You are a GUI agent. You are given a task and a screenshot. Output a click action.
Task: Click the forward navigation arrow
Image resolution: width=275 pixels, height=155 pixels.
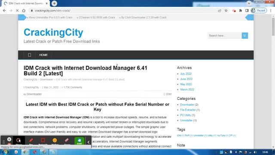click(x=11, y=10)
